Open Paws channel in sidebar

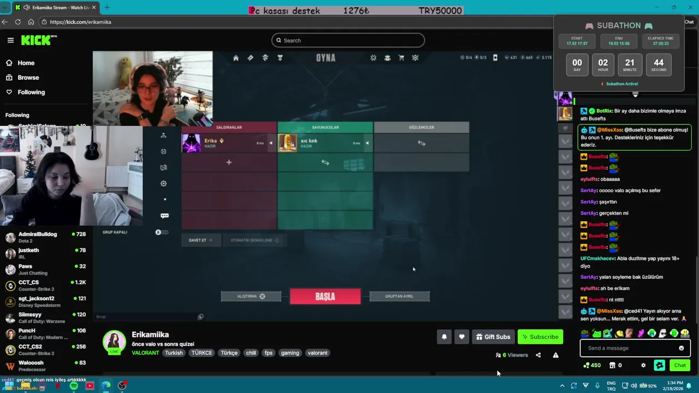(46, 269)
